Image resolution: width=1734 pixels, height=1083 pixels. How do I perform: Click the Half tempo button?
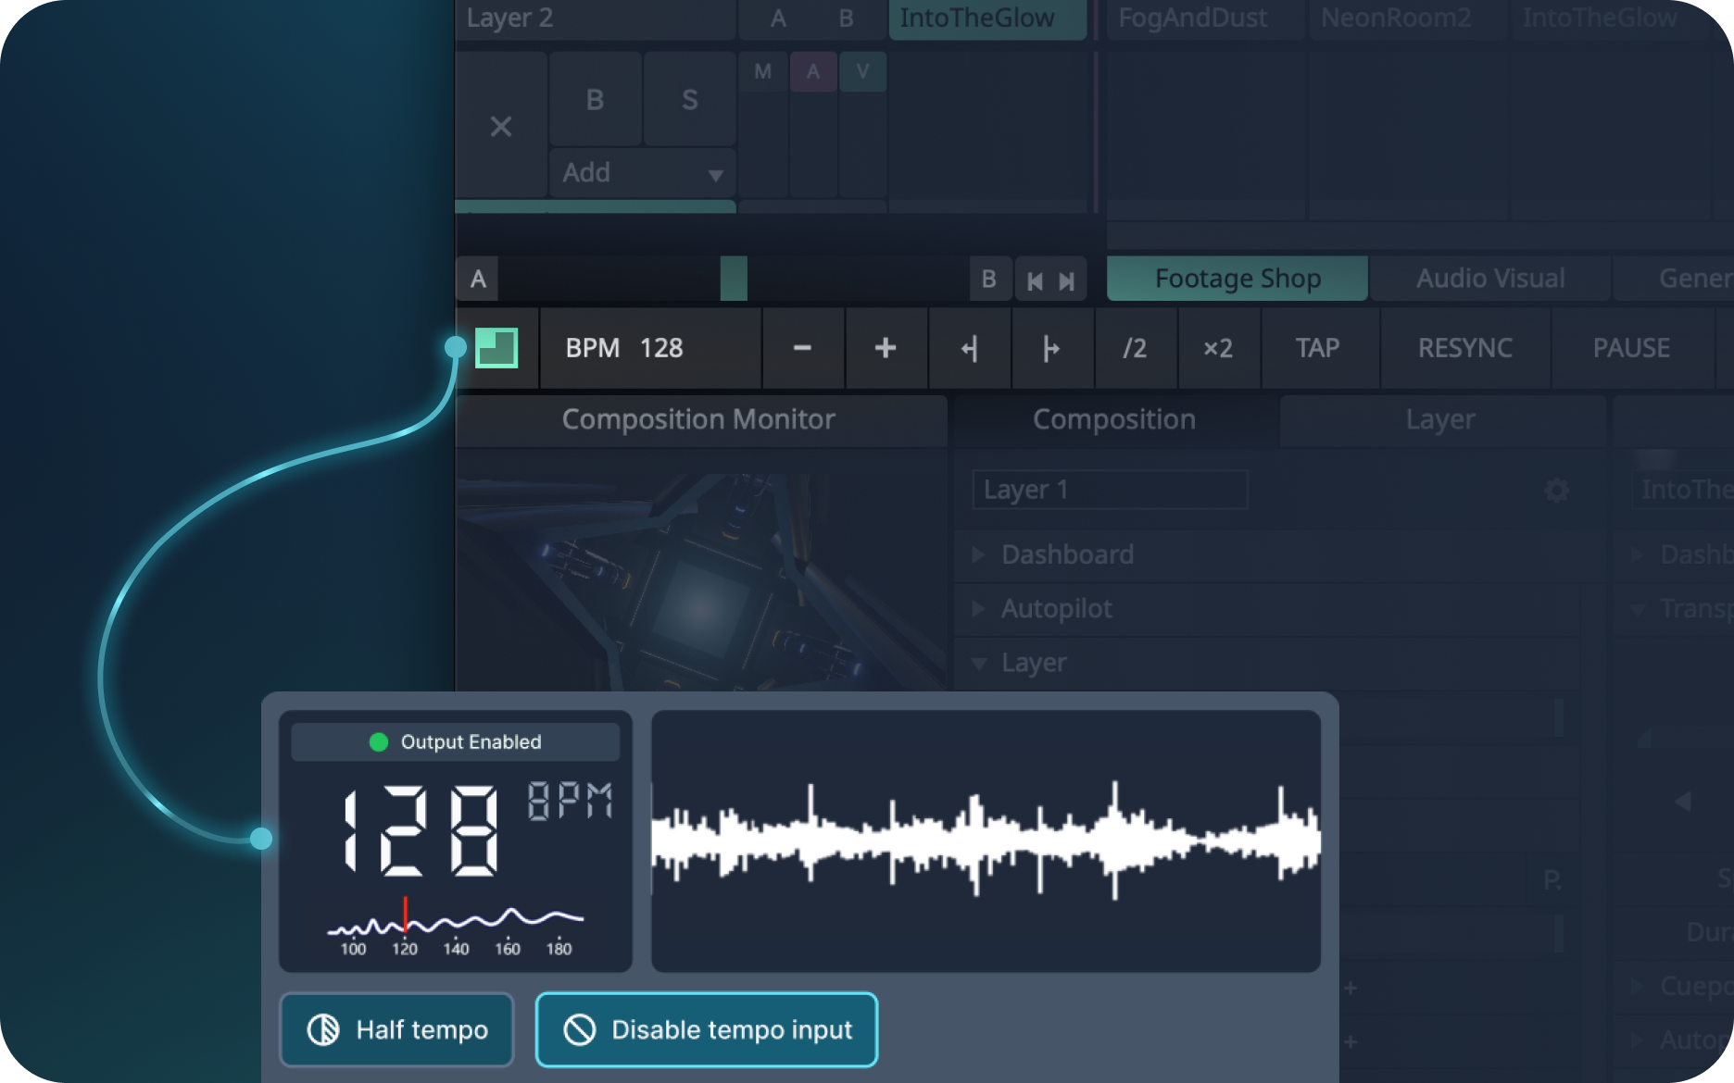396,1029
